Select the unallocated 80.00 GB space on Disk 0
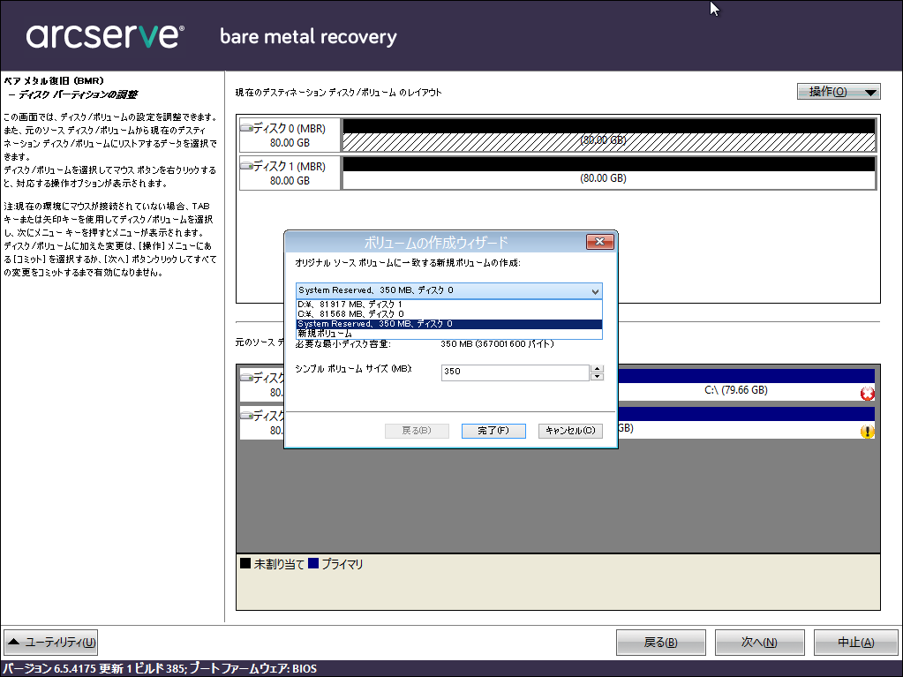The width and height of the screenshot is (903, 677). (x=609, y=135)
